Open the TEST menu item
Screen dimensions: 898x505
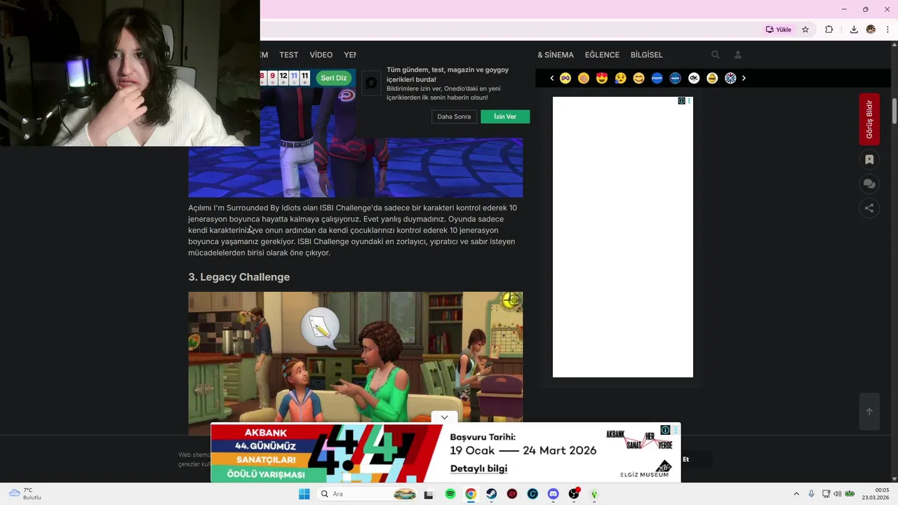tap(288, 55)
